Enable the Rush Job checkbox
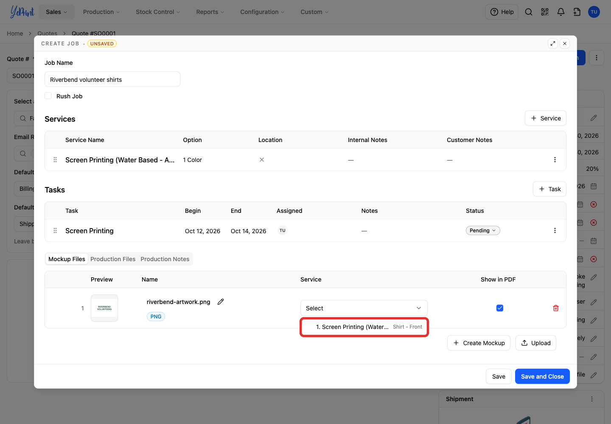 pyautogui.click(x=48, y=96)
